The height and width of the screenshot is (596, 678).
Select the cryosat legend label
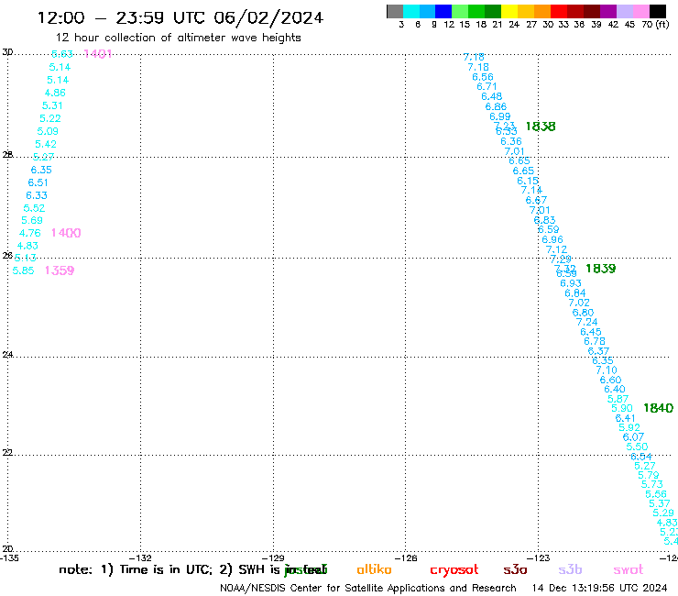454,569
